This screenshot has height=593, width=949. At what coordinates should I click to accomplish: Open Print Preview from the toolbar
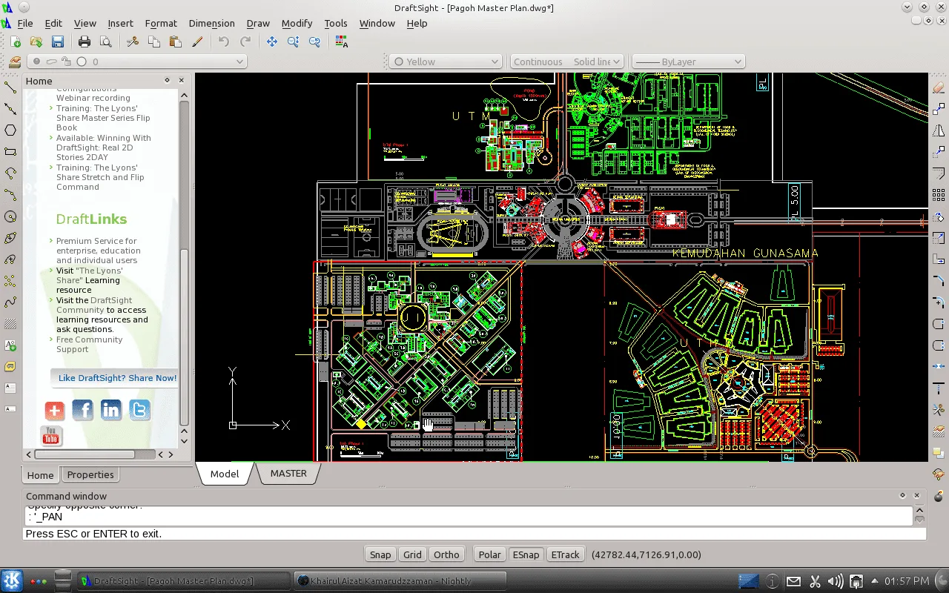pos(105,42)
